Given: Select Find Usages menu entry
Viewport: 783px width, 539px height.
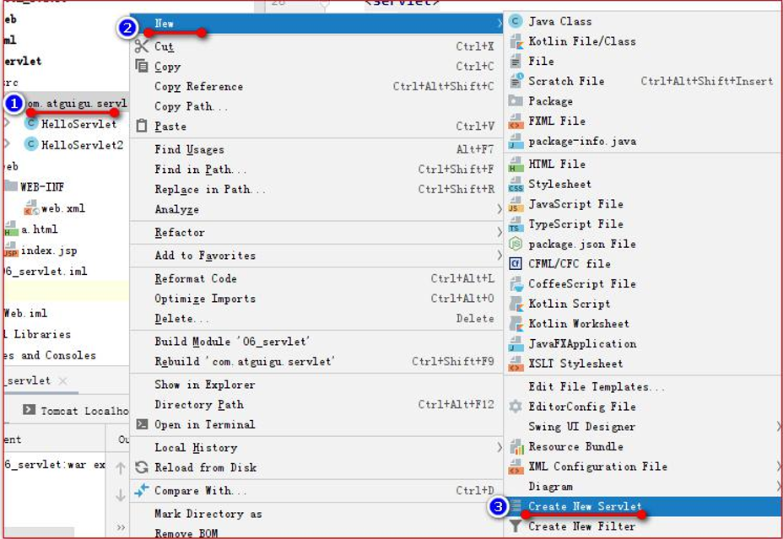Looking at the screenshot, I should [316, 149].
